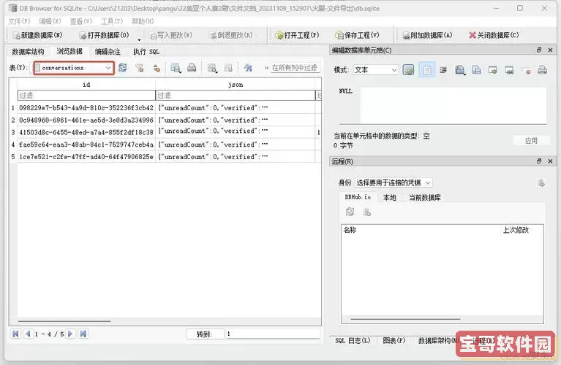Switch to 编辑杂注 tab
This screenshot has height=365, width=561.
pos(108,52)
